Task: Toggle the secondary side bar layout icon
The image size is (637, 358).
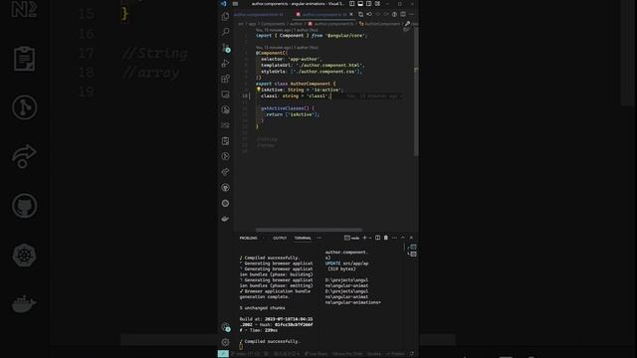Action: coord(369,4)
